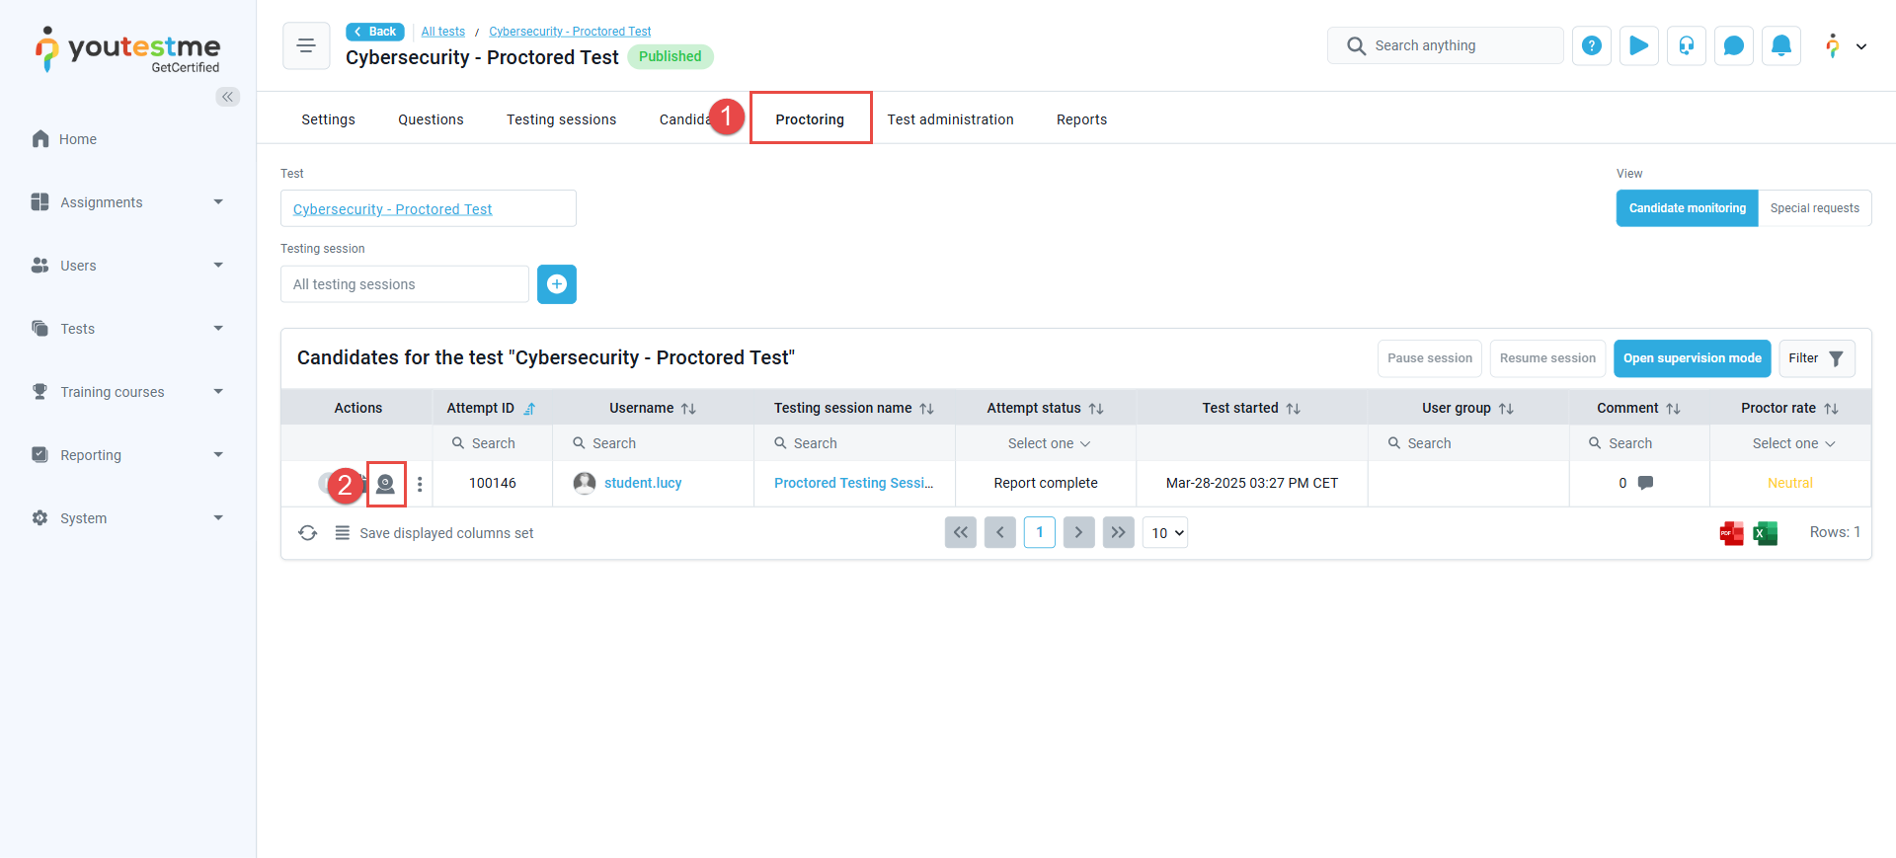Go to the next page arrow
Image resolution: width=1896 pixels, height=858 pixels.
click(1078, 533)
